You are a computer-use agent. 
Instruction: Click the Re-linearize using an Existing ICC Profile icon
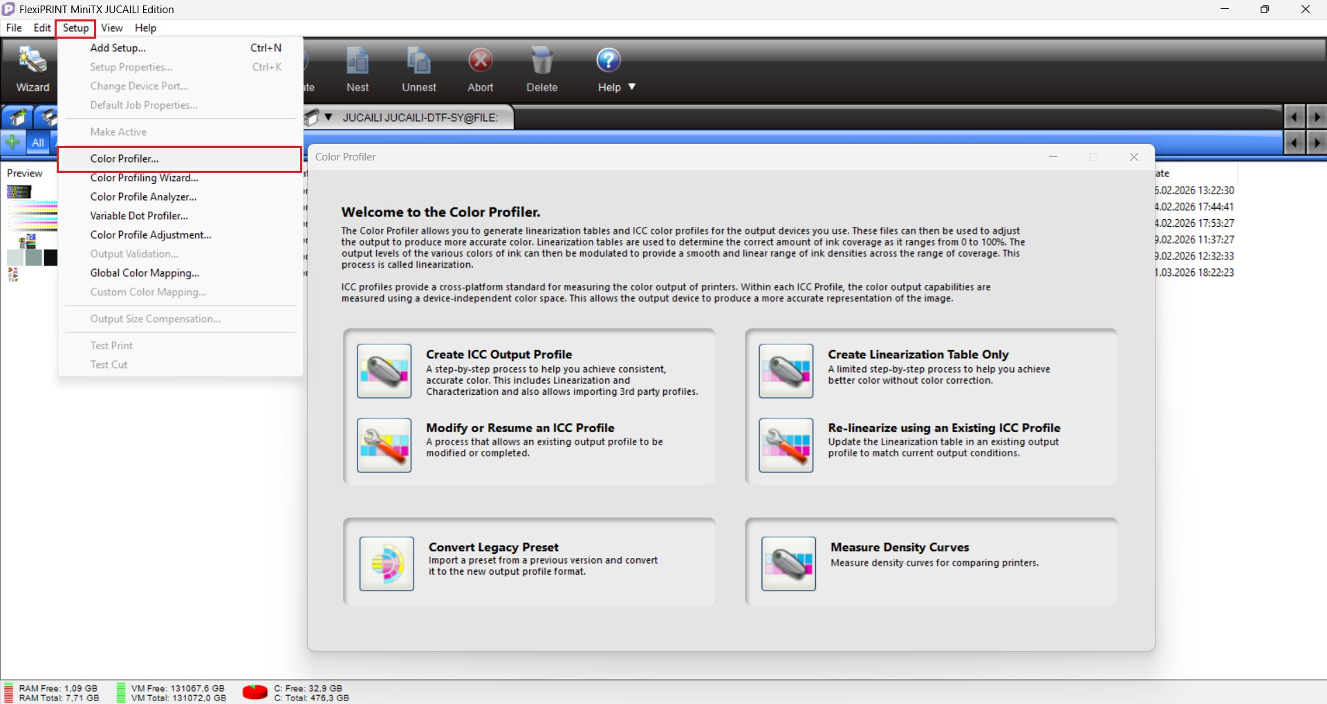(786, 445)
